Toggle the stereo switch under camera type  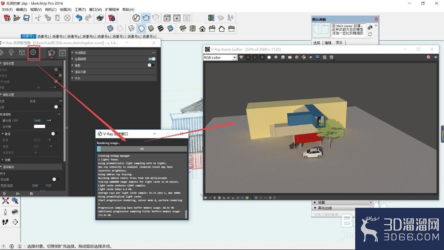click(x=57, y=107)
